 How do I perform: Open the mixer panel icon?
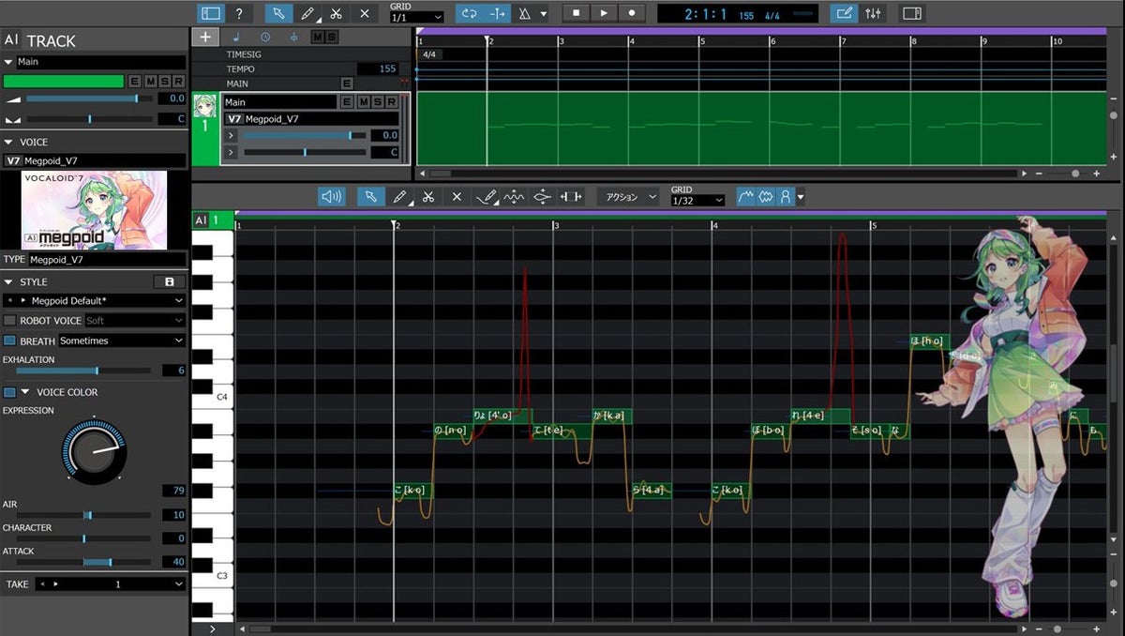tap(874, 13)
